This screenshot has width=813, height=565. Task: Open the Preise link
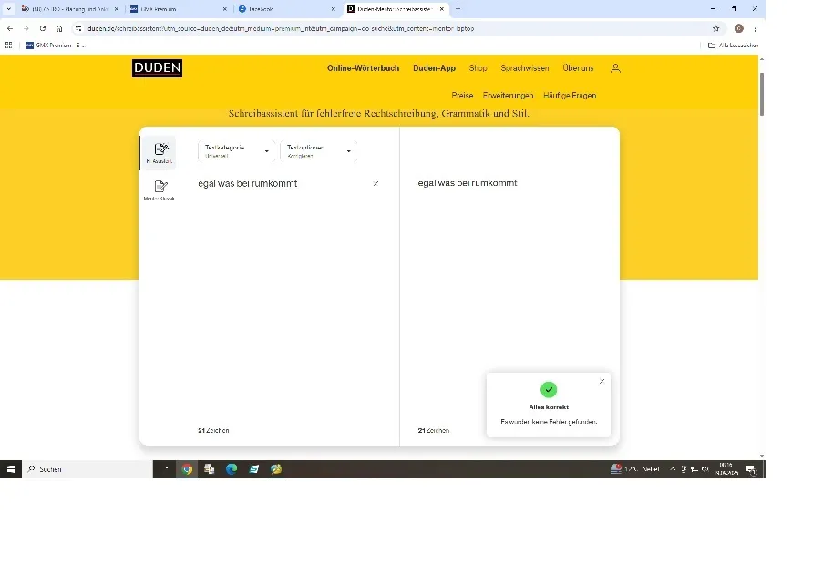click(462, 96)
